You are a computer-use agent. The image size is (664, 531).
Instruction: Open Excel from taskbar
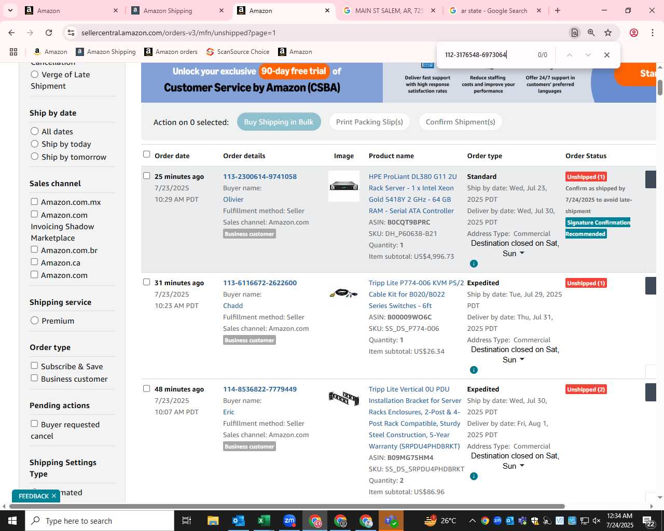click(x=264, y=521)
